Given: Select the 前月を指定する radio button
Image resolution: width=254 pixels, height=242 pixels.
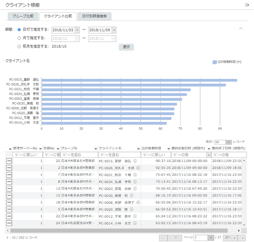Looking at the screenshot, I should [x=19, y=46].
